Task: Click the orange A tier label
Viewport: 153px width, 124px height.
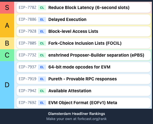Action: (7, 25)
